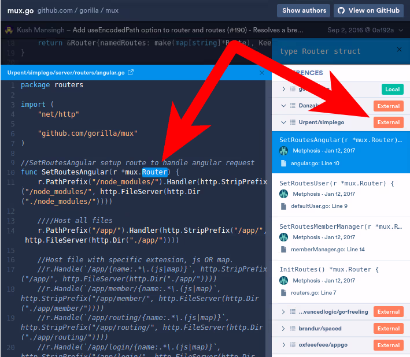
Task: Click the Kush Mansingh author avatar
Action: 9,30
